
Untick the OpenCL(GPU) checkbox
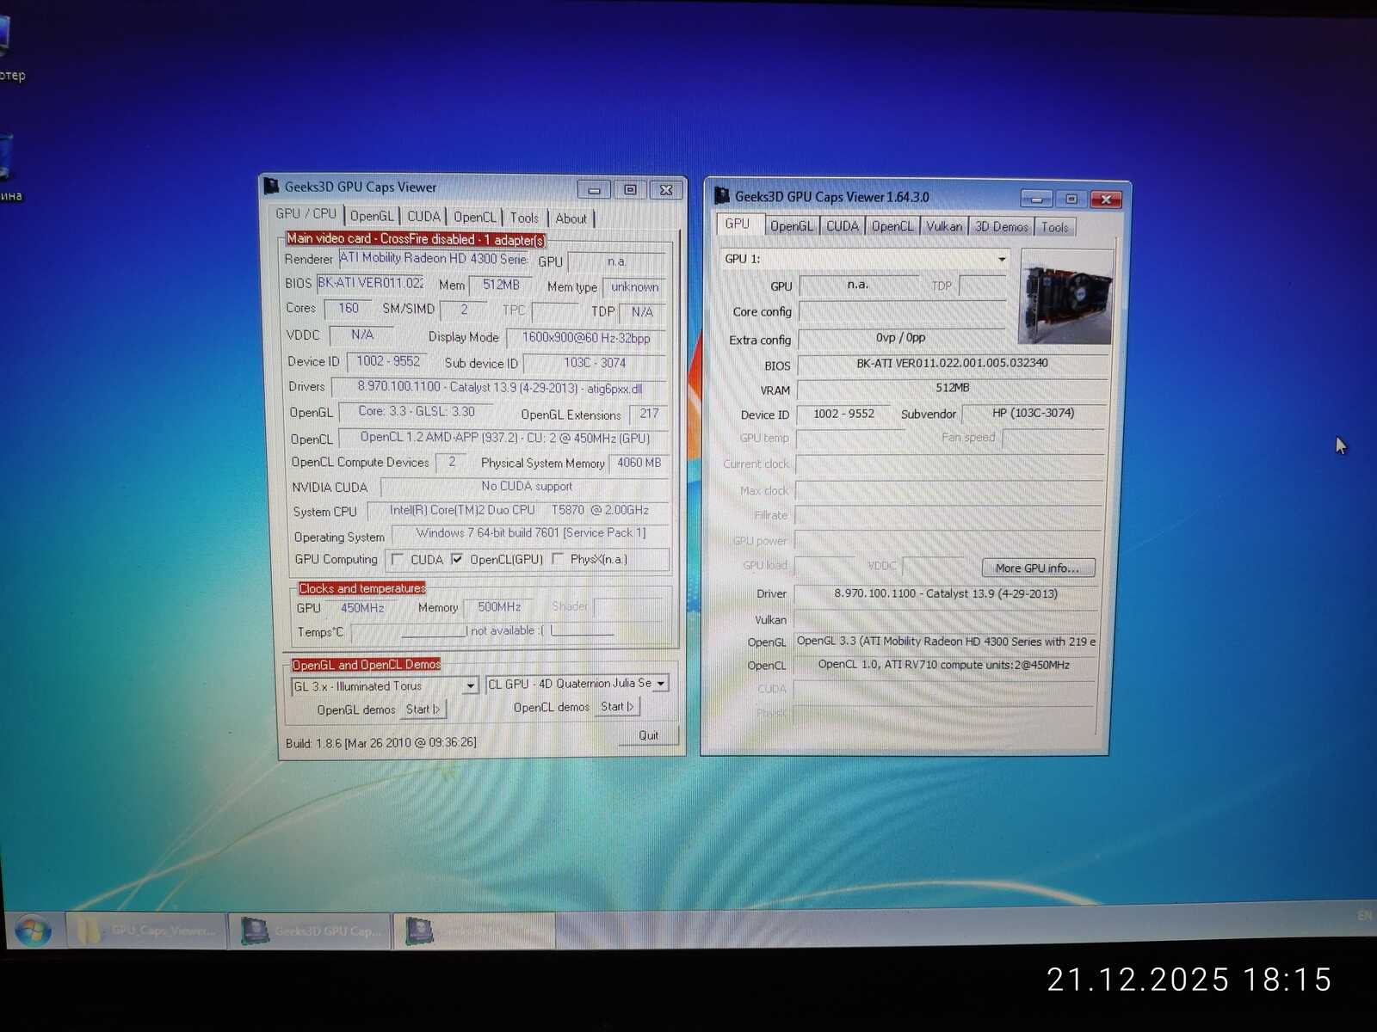pyautogui.click(x=457, y=559)
